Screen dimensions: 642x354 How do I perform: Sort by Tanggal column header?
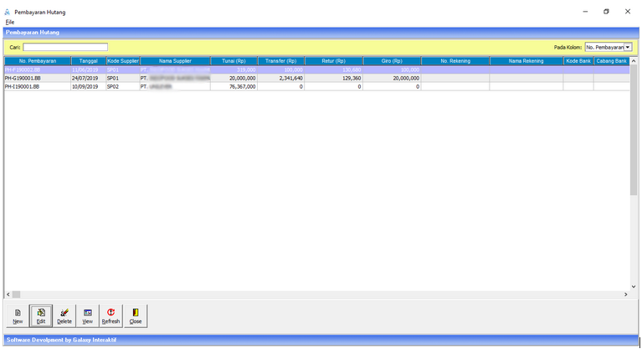[88, 61]
